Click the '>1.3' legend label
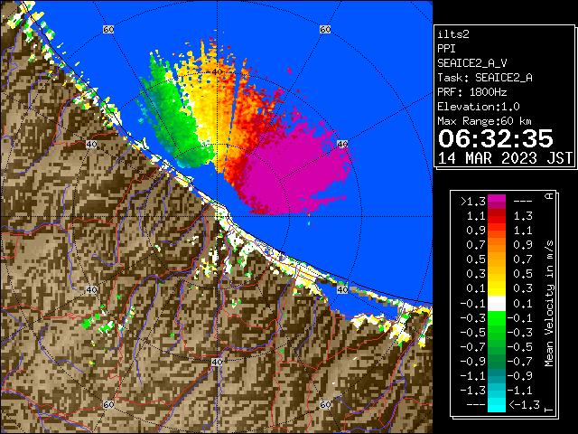Screen dimensions: 578x434 pos(473,202)
